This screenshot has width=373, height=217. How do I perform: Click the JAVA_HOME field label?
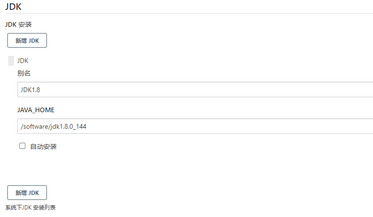click(x=36, y=110)
